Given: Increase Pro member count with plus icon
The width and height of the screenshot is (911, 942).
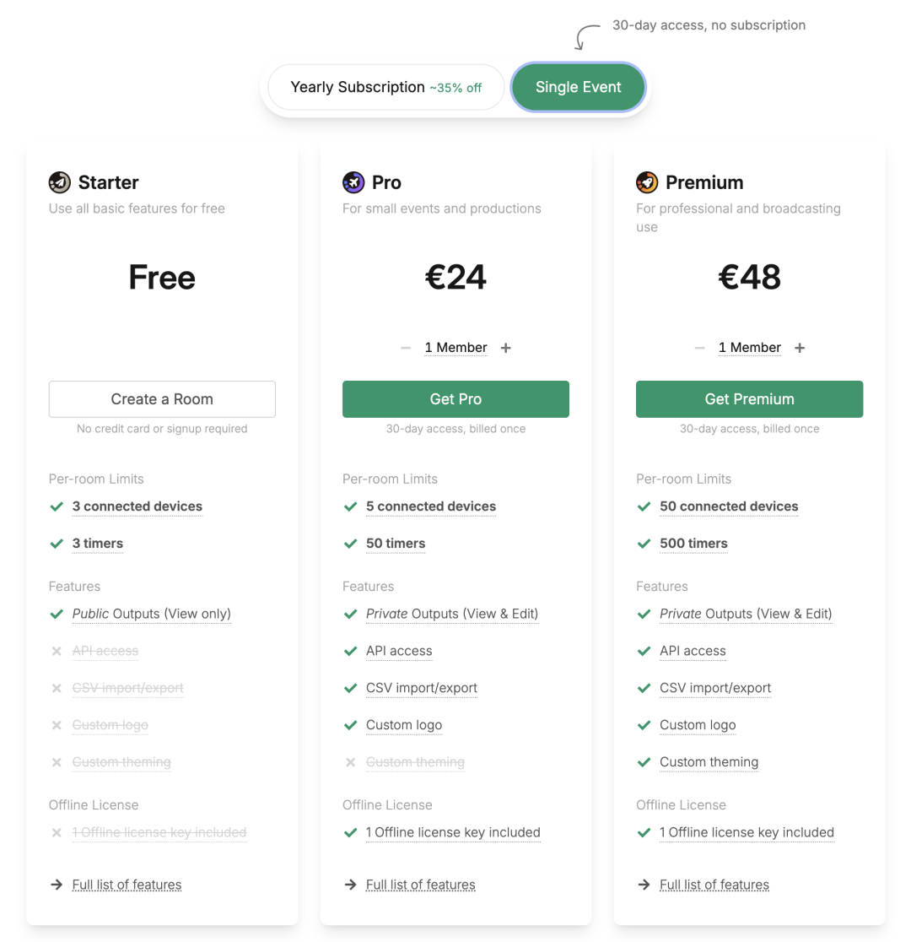Looking at the screenshot, I should pos(505,348).
